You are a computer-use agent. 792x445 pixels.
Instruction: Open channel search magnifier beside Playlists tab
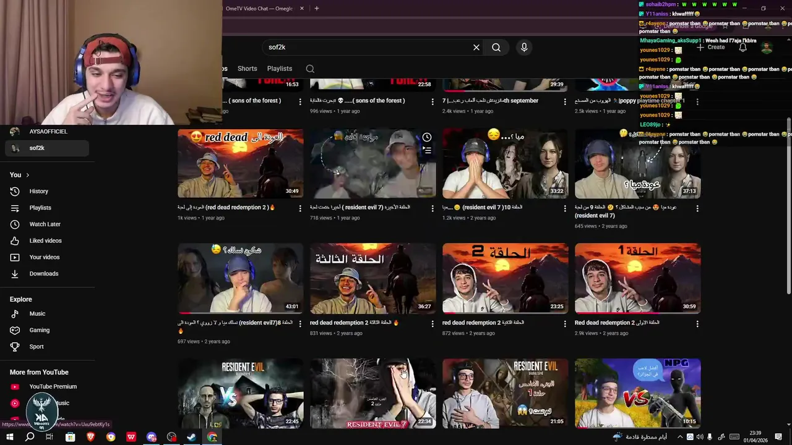(310, 69)
